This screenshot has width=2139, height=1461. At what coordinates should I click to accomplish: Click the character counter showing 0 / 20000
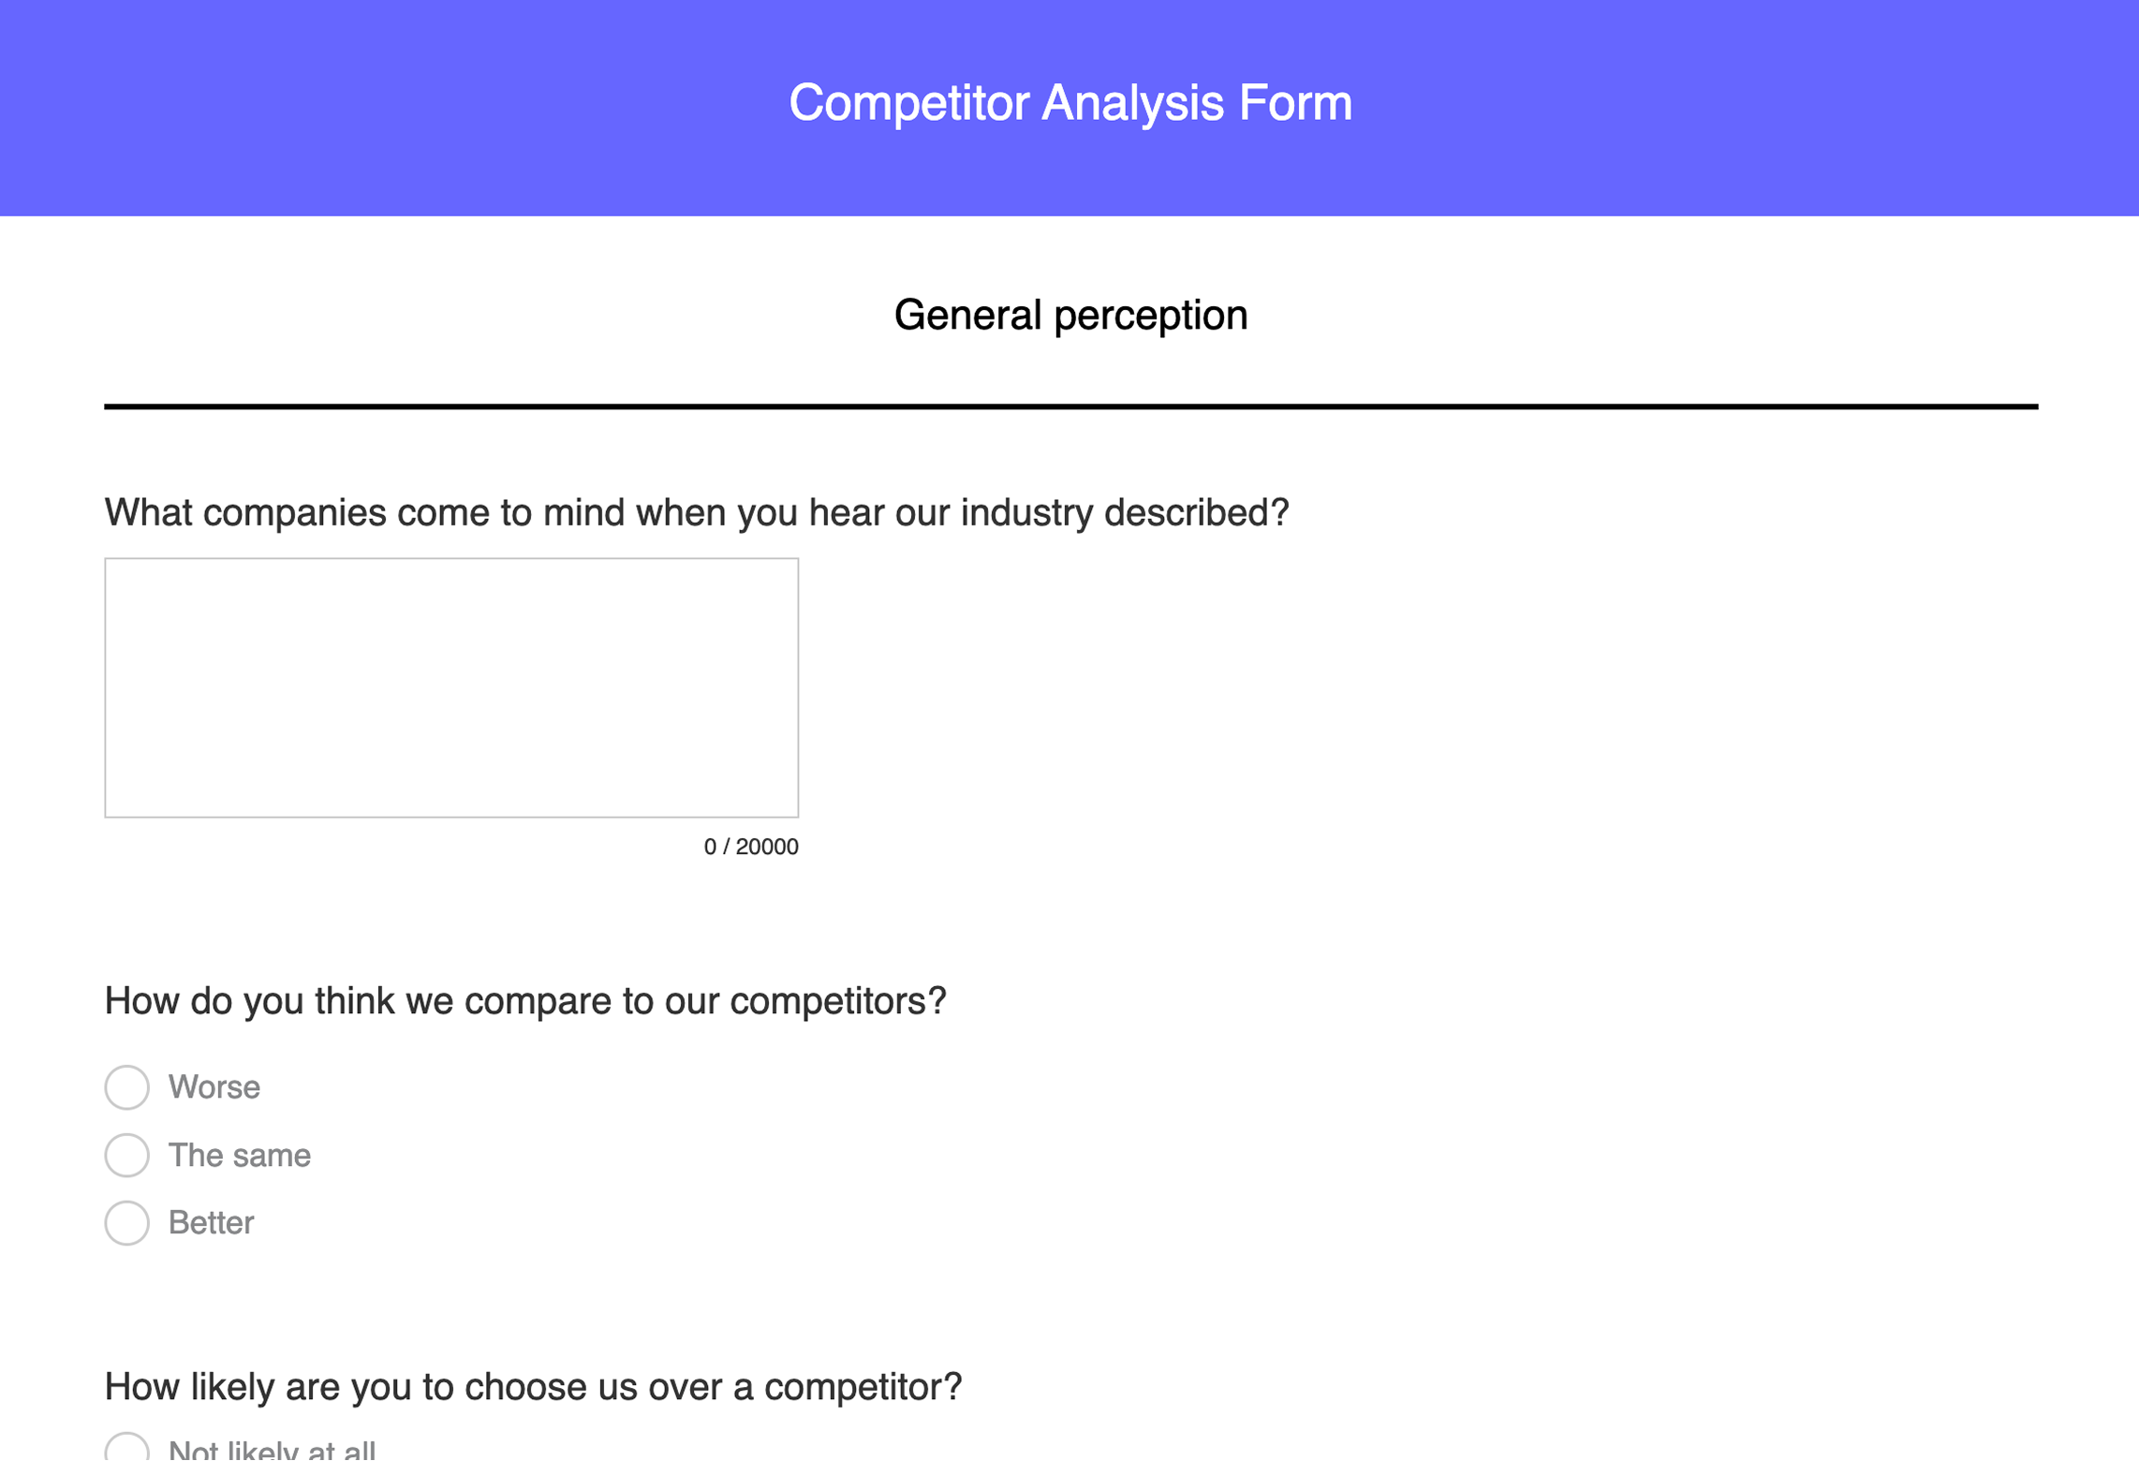750,846
